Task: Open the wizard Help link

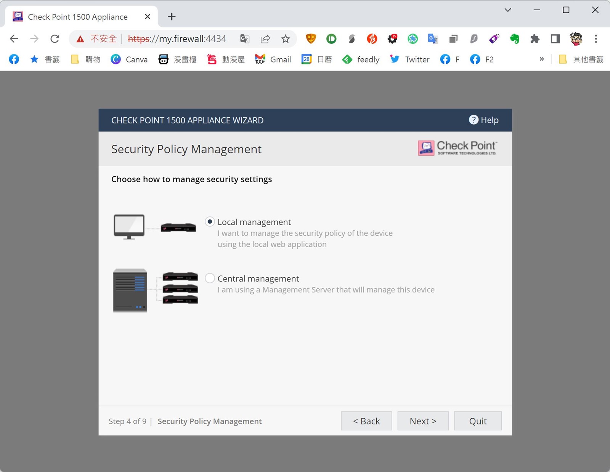Action: pos(484,120)
